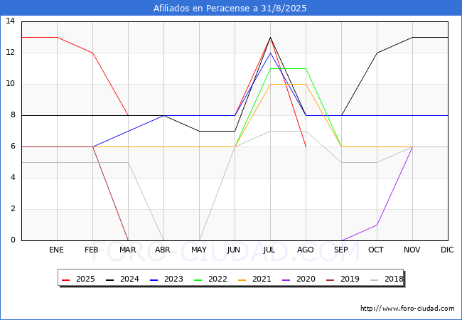Click the ABR month axis label
This screenshot has height=320, width=462.
click(163, 250)
